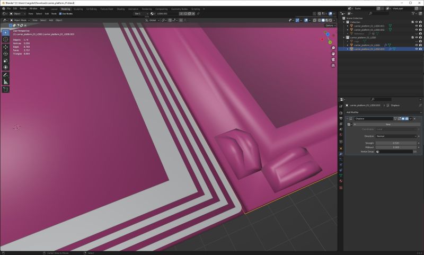Open the Direction dropdown set to Normal
Image resolution: width=424 pixels, height=255 pixels.
point(396,136)
